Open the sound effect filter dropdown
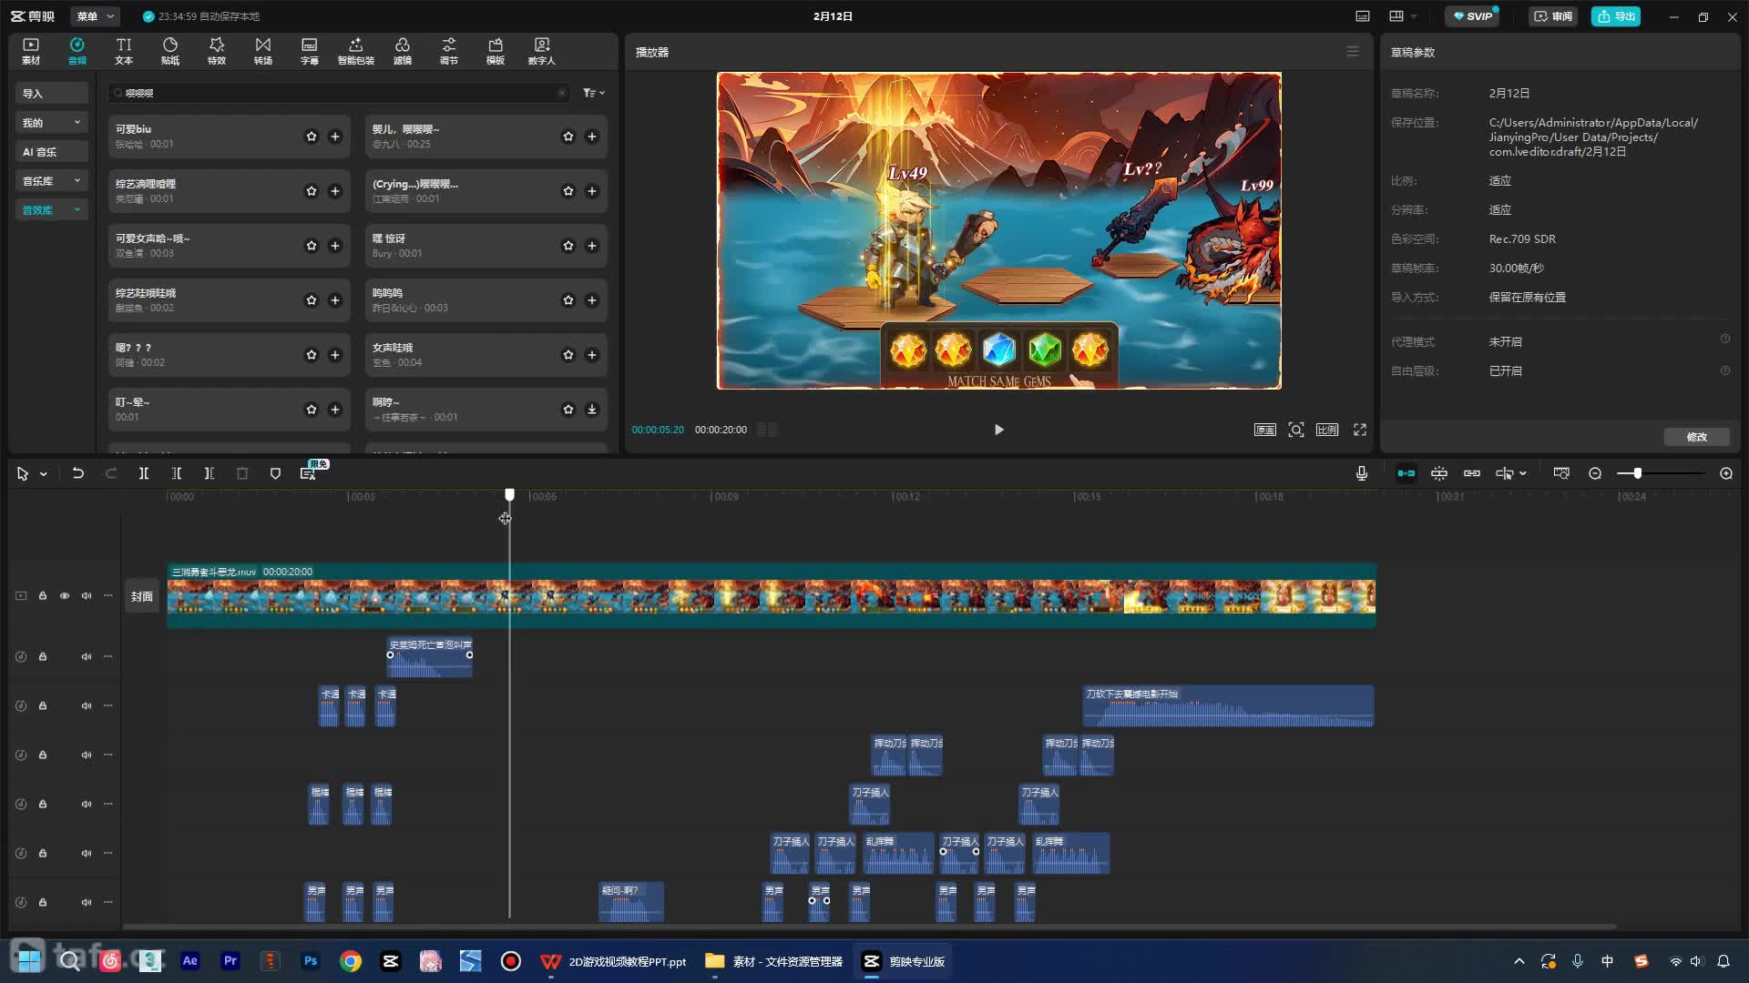The image size is (1749, 983). coord(593,93)
